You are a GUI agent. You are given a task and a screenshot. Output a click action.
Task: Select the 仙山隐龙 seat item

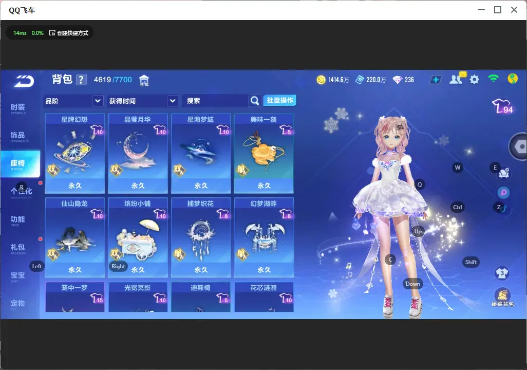pyautogui.click(x=75, y=237)
